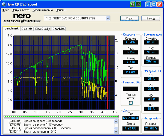Switch to the Disc Info tab
Viewport: 164px width, 136px height.
27,29
